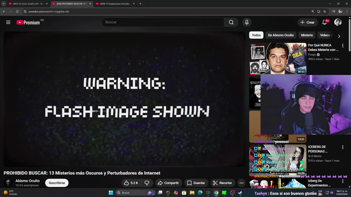Click the Recortar clip button
Image resolution: width=351 pixels, height=197 pixels.
[x=222, y=183]
